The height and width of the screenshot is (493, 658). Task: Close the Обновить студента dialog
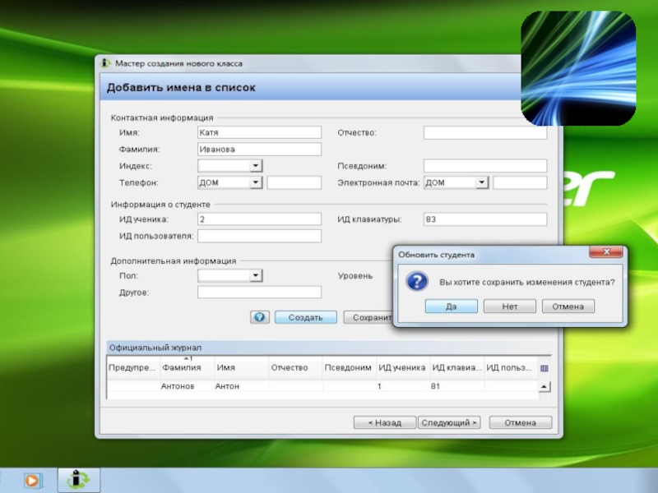(605, 253)
